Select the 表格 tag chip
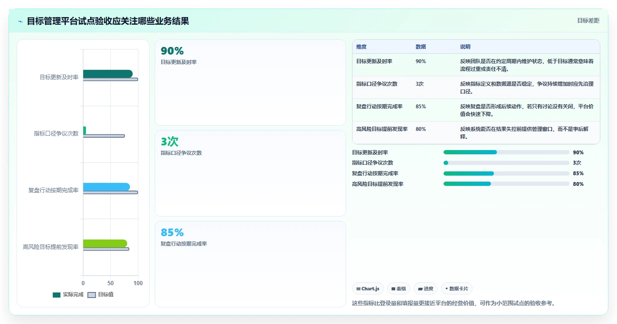The width and height of the screenshot is (617, 324). (399, 289)
